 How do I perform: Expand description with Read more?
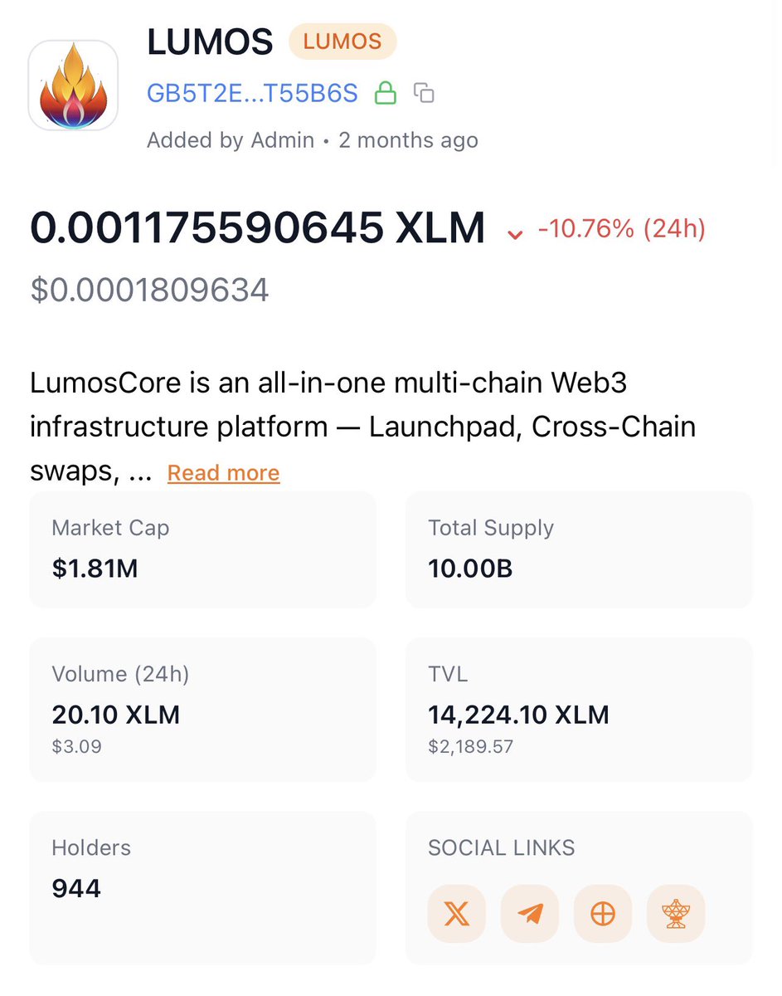point(223,473)
